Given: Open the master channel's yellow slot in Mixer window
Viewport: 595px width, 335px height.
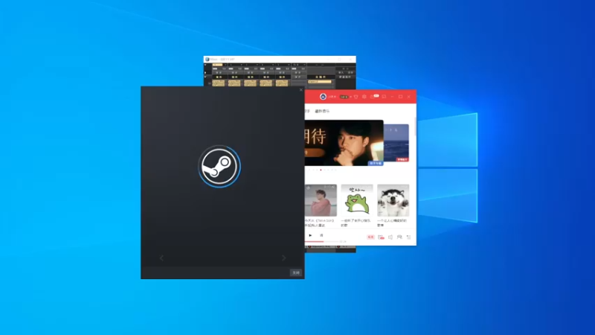Looking at the screenshot, I should (x=320, y=82).
